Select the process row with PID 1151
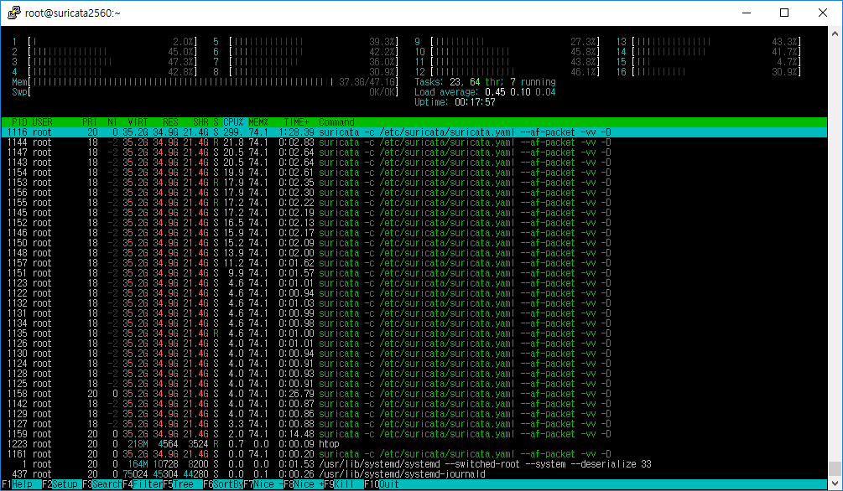Image resolution: width=843 pixels, height=491 pixels. coord(414,273)
